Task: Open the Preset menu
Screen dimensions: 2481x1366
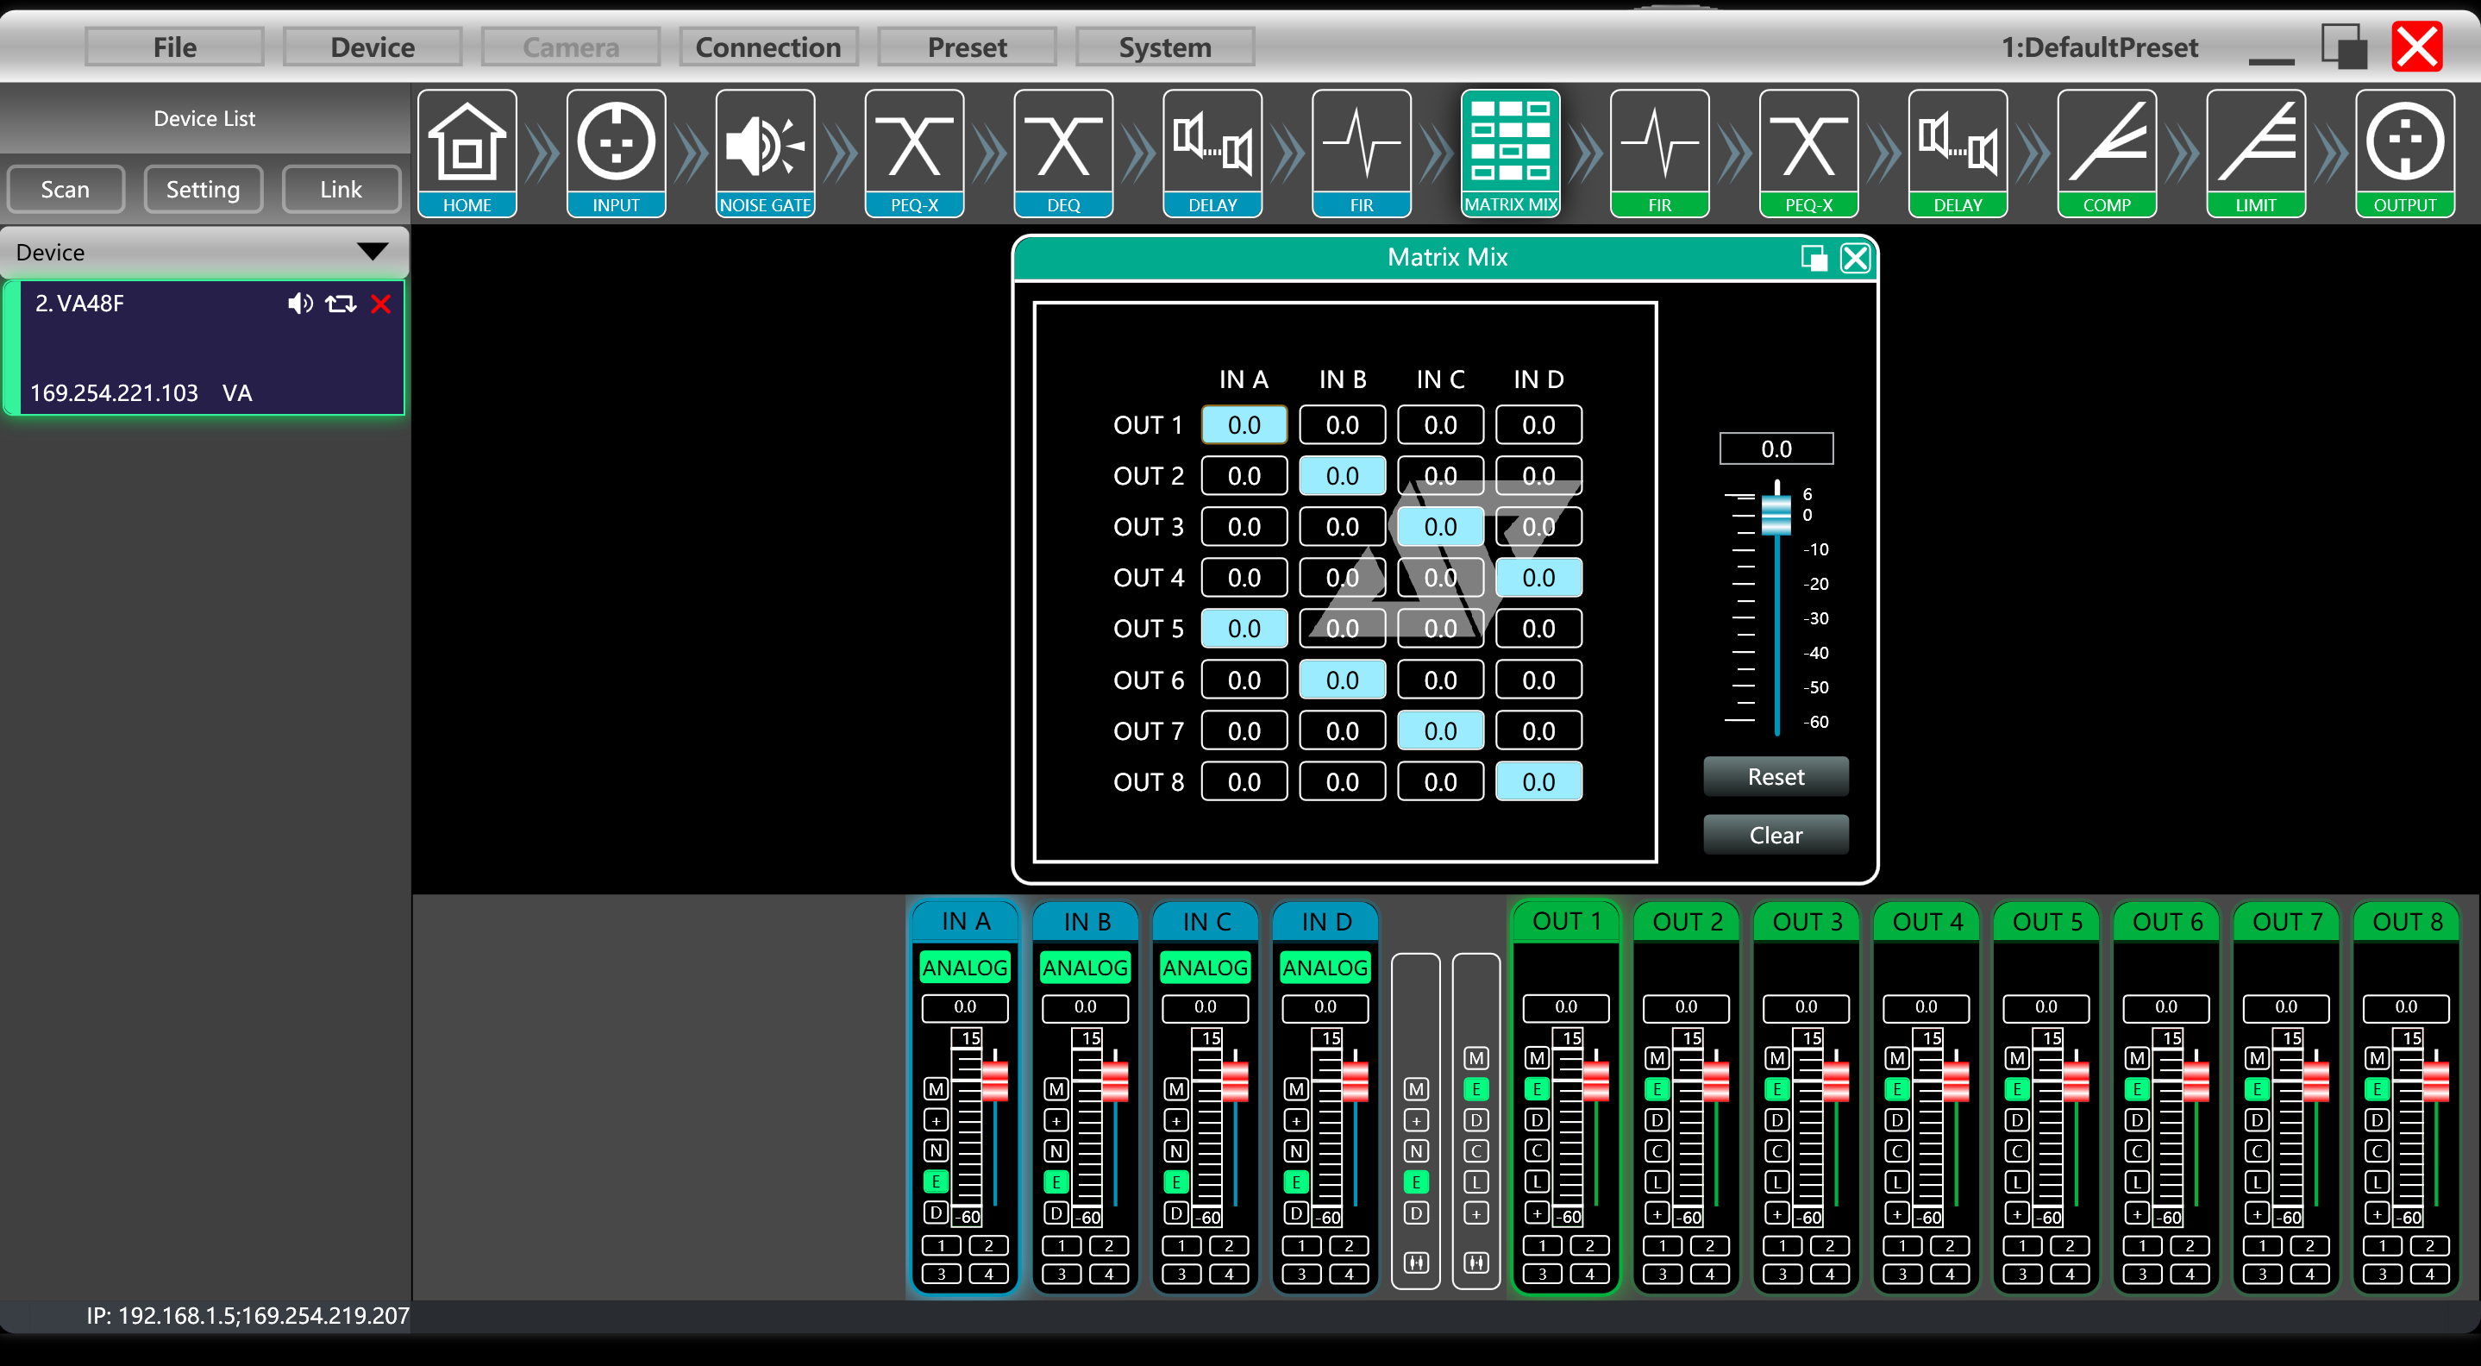Action: [967, 47]
